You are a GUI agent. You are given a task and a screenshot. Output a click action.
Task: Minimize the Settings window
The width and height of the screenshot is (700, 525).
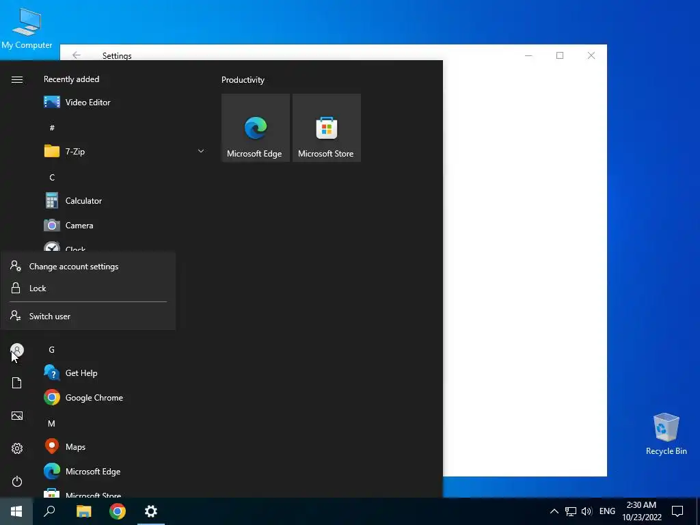[528, 55]
